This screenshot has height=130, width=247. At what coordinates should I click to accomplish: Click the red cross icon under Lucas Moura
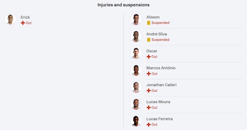click(149, 107)
